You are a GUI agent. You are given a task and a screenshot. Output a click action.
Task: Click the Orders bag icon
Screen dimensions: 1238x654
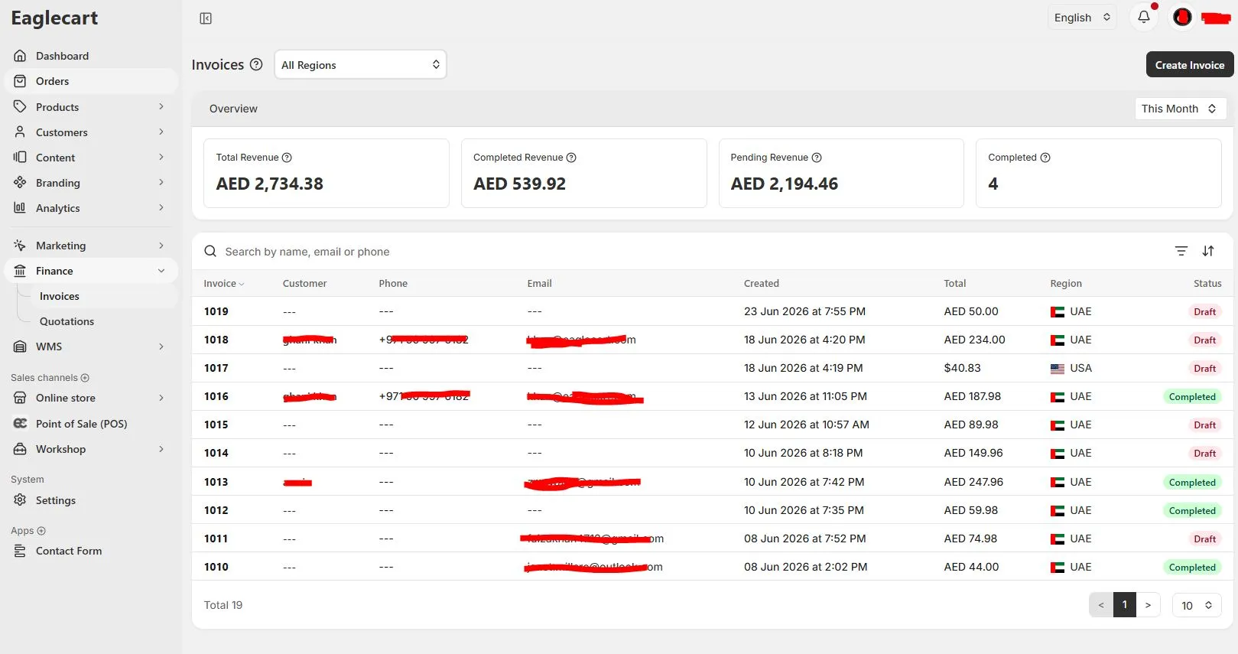tap(20, 81)
